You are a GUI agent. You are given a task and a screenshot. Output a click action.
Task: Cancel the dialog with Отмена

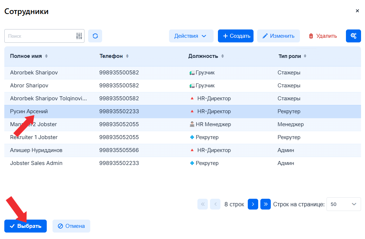coord(71,226)
